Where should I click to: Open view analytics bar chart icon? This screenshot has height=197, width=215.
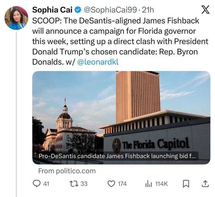pos(149,184)
